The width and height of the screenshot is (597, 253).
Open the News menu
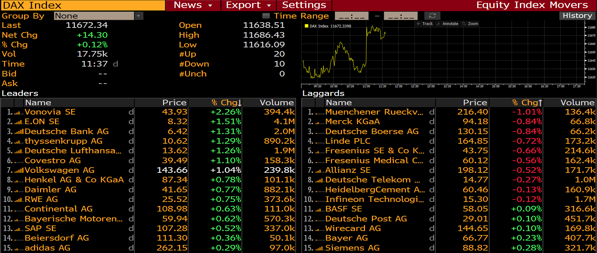coord(193,5)
